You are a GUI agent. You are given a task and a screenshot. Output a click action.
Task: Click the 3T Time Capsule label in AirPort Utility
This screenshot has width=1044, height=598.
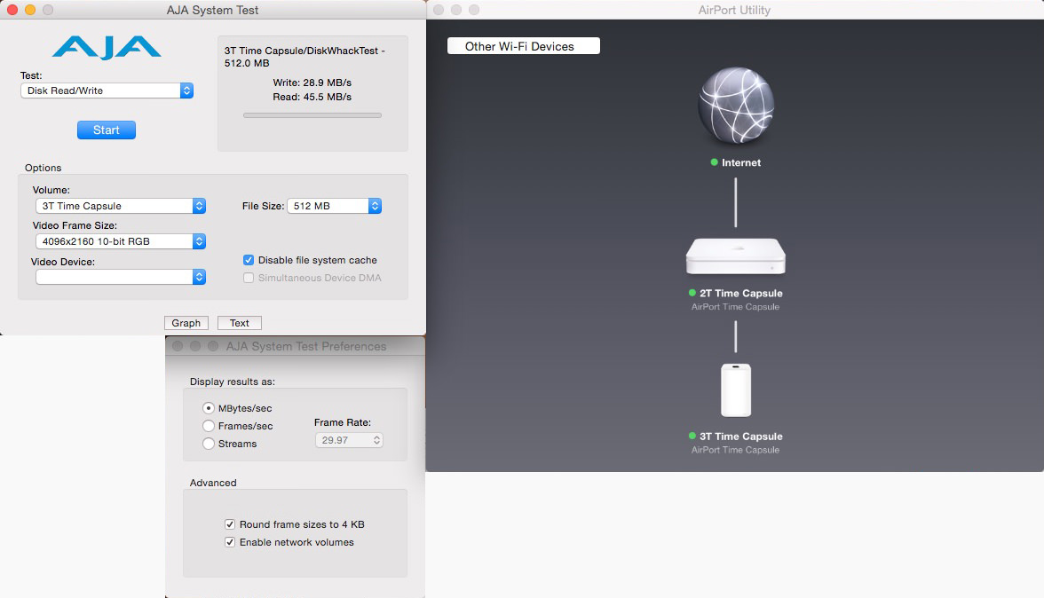click(741, 437)
